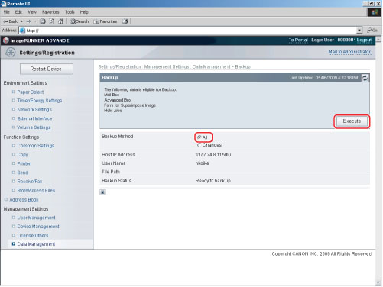Image resolution: width=383 pixels, height=287 pixels.
Task: Open the Favorites toolbar button
Action: [x=105, y=21]
